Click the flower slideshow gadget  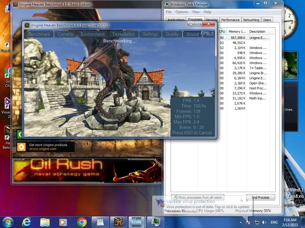(x=291, y=65)
